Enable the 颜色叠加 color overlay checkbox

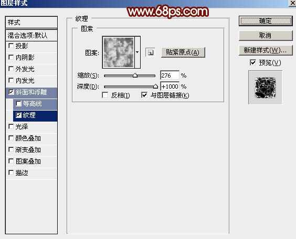coord(11,138)
